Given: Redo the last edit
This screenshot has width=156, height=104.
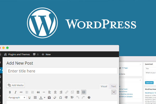Looking at the screenshot, I should [x=83, y=97].
